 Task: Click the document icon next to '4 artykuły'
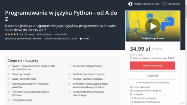point(131,94)
